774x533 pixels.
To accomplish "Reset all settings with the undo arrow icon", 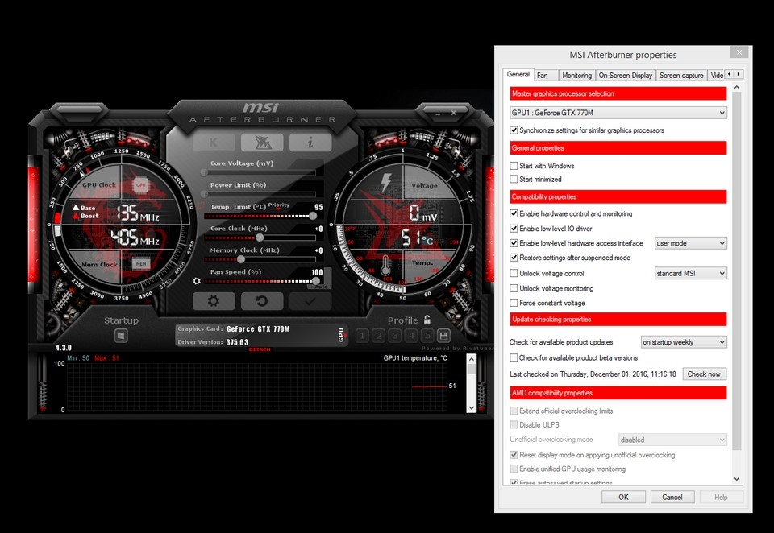I will [261, 301].
